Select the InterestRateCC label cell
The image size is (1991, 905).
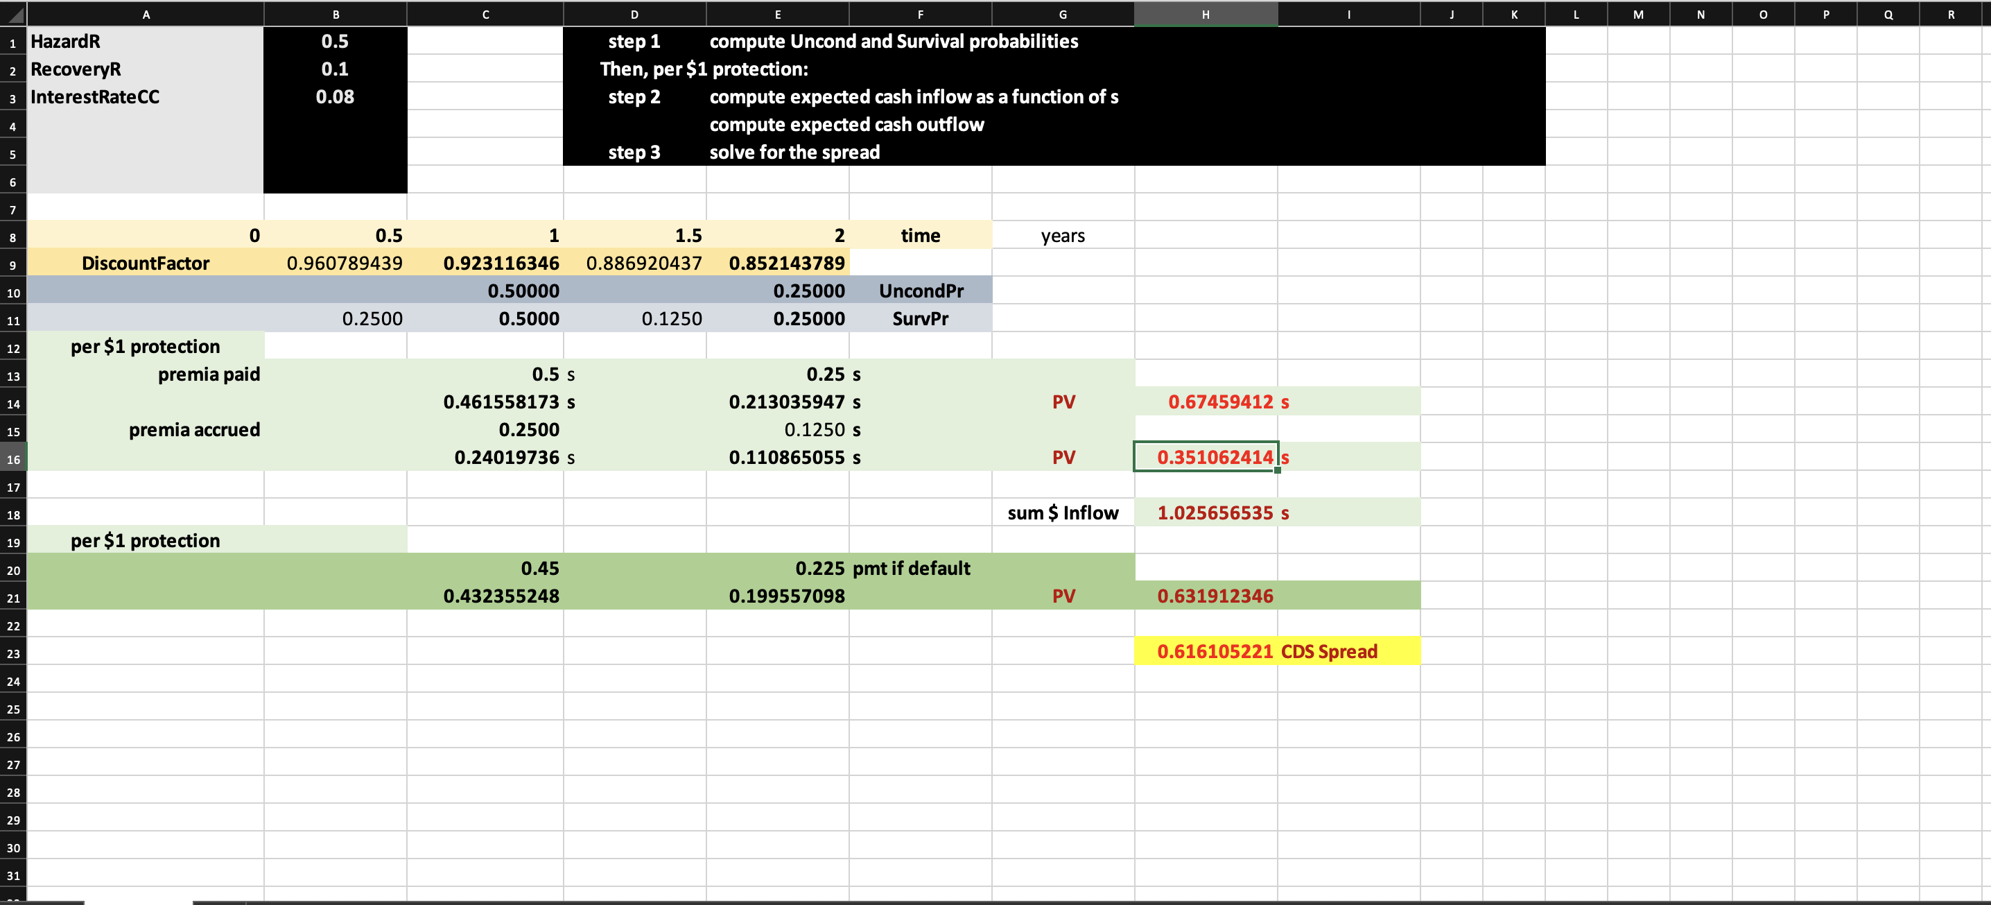pos(146,96)
